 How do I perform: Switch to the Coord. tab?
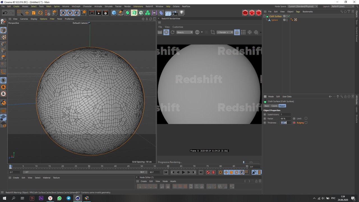(274, 106)
